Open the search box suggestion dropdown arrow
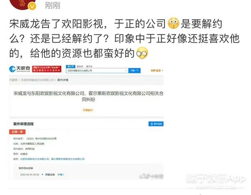Image resolution: width=251 pixels, height=195 pixels. [126, 71]
